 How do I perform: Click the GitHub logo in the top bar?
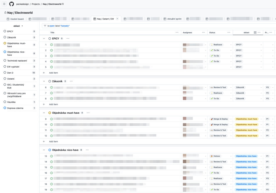tap(11, 4)
